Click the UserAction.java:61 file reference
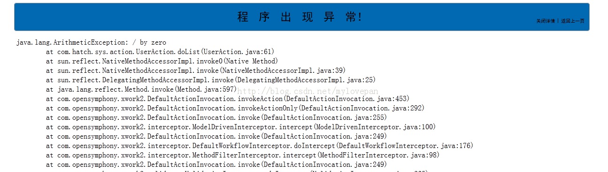608x172 pixels. tap(238, 52)
